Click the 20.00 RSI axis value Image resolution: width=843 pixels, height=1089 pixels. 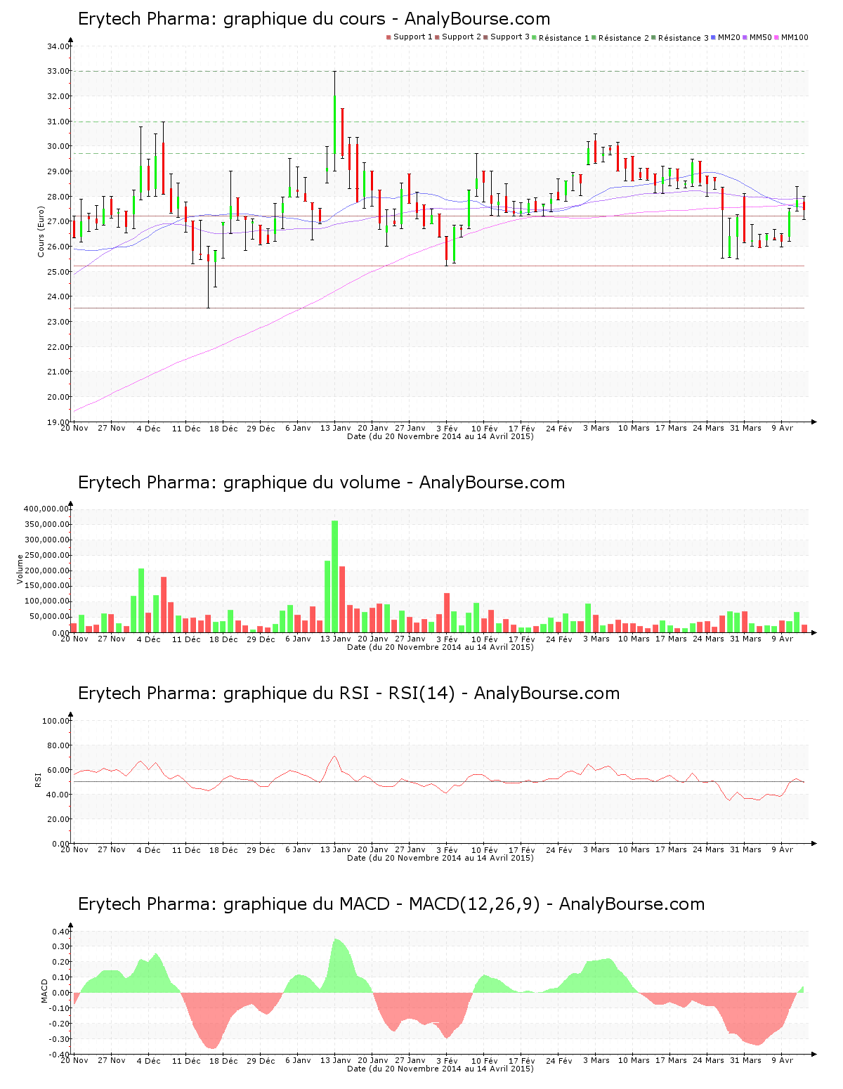[58, 819]
